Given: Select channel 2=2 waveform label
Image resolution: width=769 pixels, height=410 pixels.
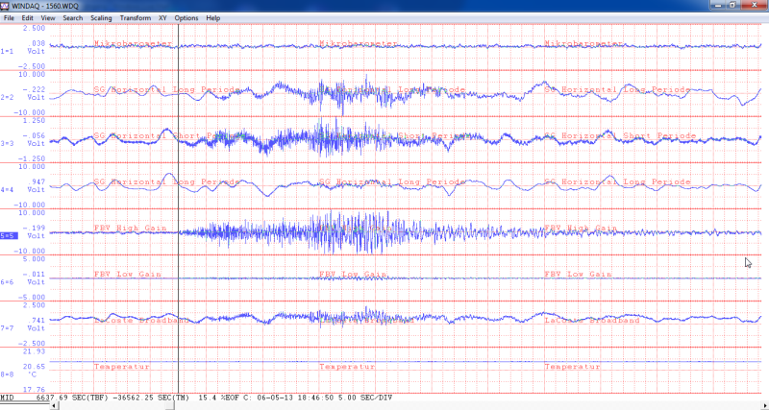Looking at the screenshot, I should [x=7, y=97].
